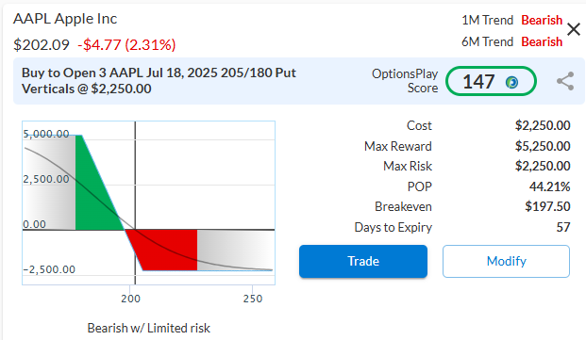Click the blue Trade button
Viewport: 586px width, 340px height.
363,261
